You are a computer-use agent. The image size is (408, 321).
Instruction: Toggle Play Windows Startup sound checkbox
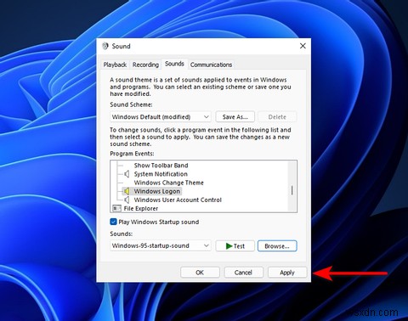point(113,222)
